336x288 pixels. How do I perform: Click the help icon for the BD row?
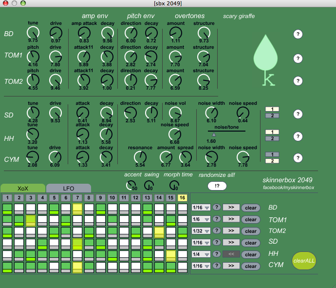click(298, 34)
